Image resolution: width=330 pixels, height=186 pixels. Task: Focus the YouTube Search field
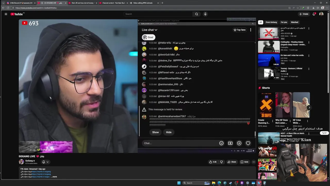pyautogui.click(x=158, y=14)
